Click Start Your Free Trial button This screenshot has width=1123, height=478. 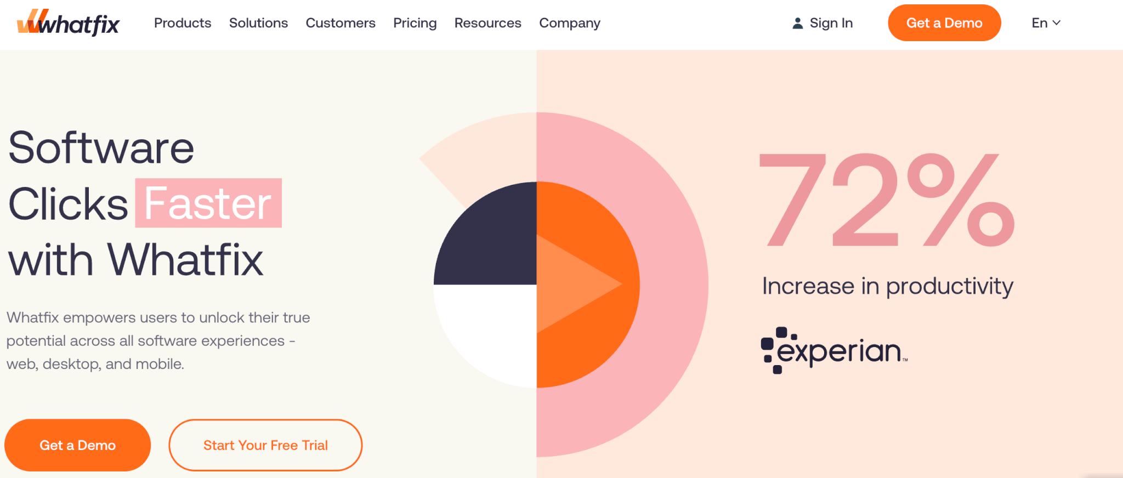coord(265,445)
